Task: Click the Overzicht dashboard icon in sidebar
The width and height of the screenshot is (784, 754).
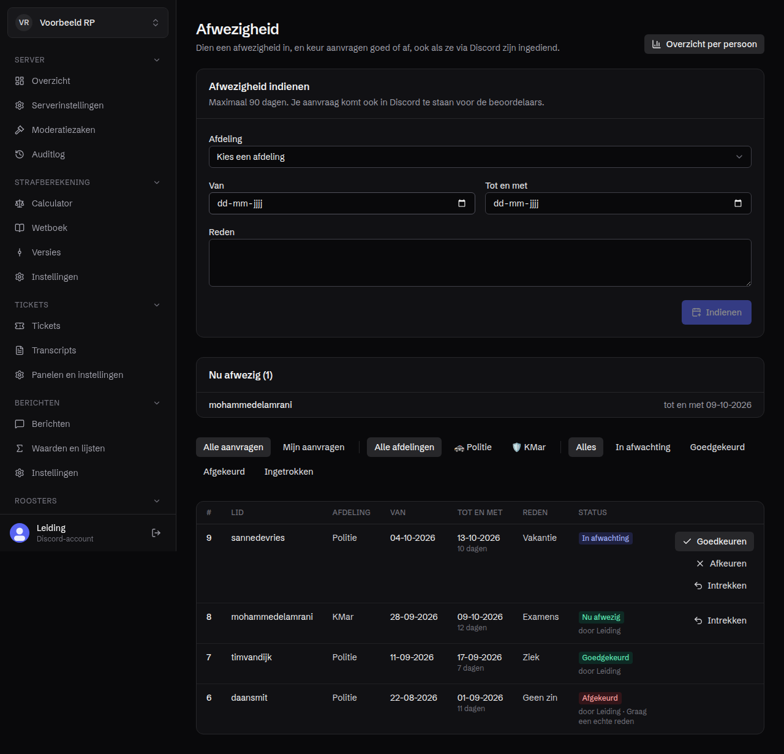Action: pos(20,81)
